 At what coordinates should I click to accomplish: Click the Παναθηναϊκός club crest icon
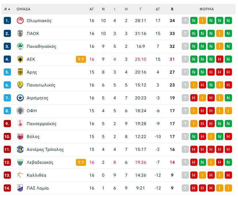[20, 46]
